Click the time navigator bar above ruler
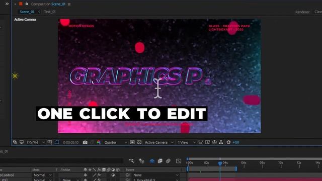322x181 pixels. pyautogui.click(x=255, y=159)
